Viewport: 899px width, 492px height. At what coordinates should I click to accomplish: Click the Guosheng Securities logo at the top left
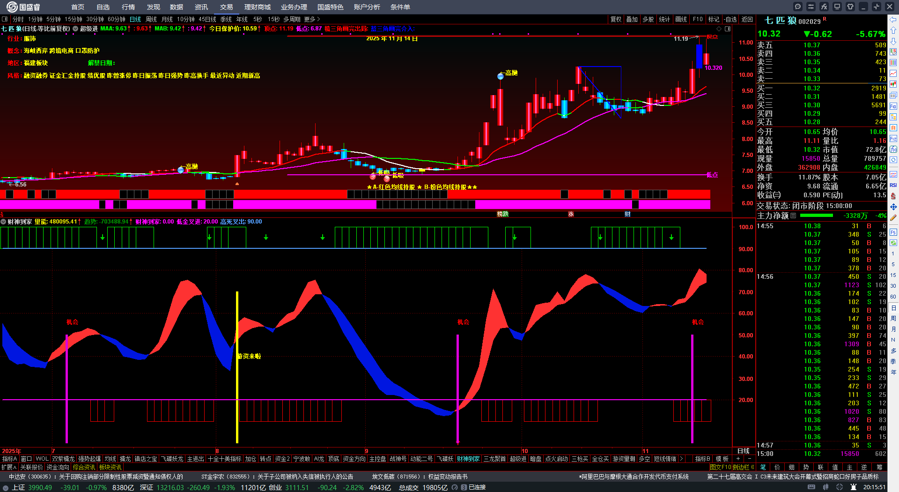click(x=23, y=7)
